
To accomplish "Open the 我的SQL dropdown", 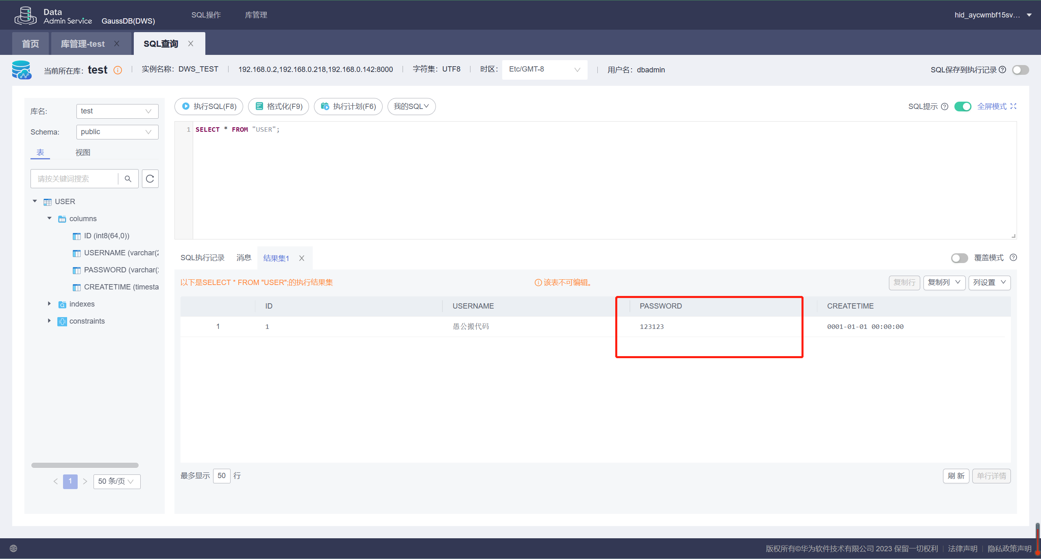I will tap(412, 107).
